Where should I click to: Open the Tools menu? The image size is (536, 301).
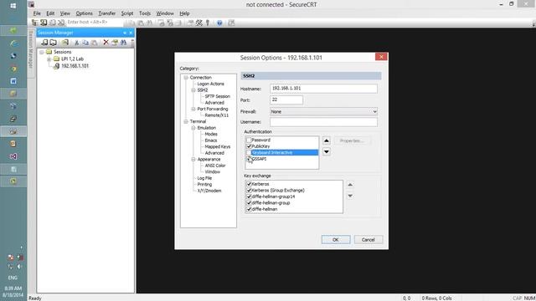tap(145, 13)
